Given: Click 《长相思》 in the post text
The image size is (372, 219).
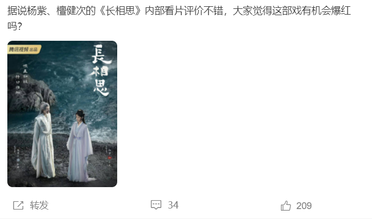Looking at the screenshot, I should pyautogui.click(x=120, y=10).
